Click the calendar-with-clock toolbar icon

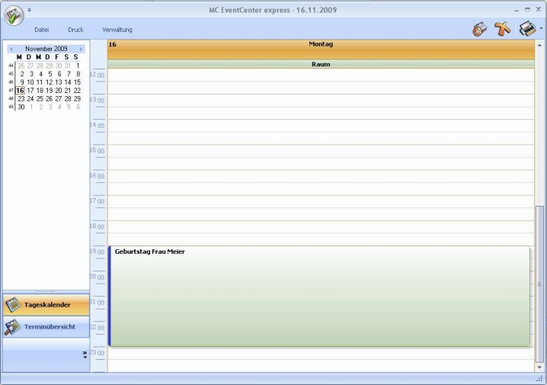pyautogui.click(x=479, y=29)
